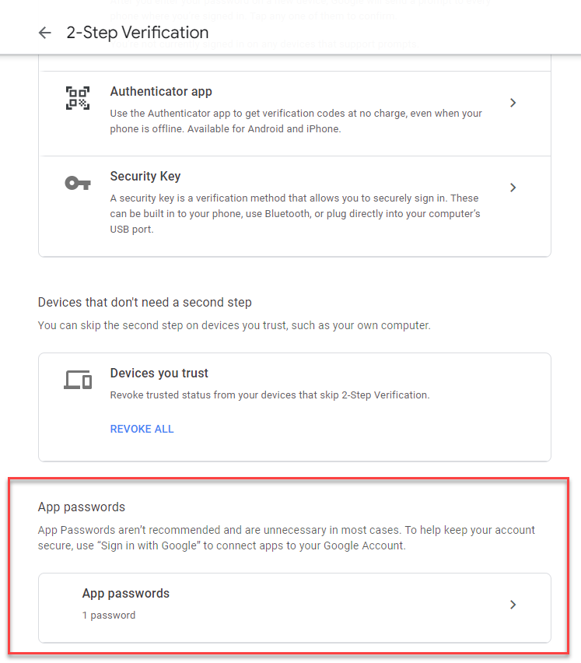Click the Security Key key icon
The image size is (581, 663).
point(77,183)
